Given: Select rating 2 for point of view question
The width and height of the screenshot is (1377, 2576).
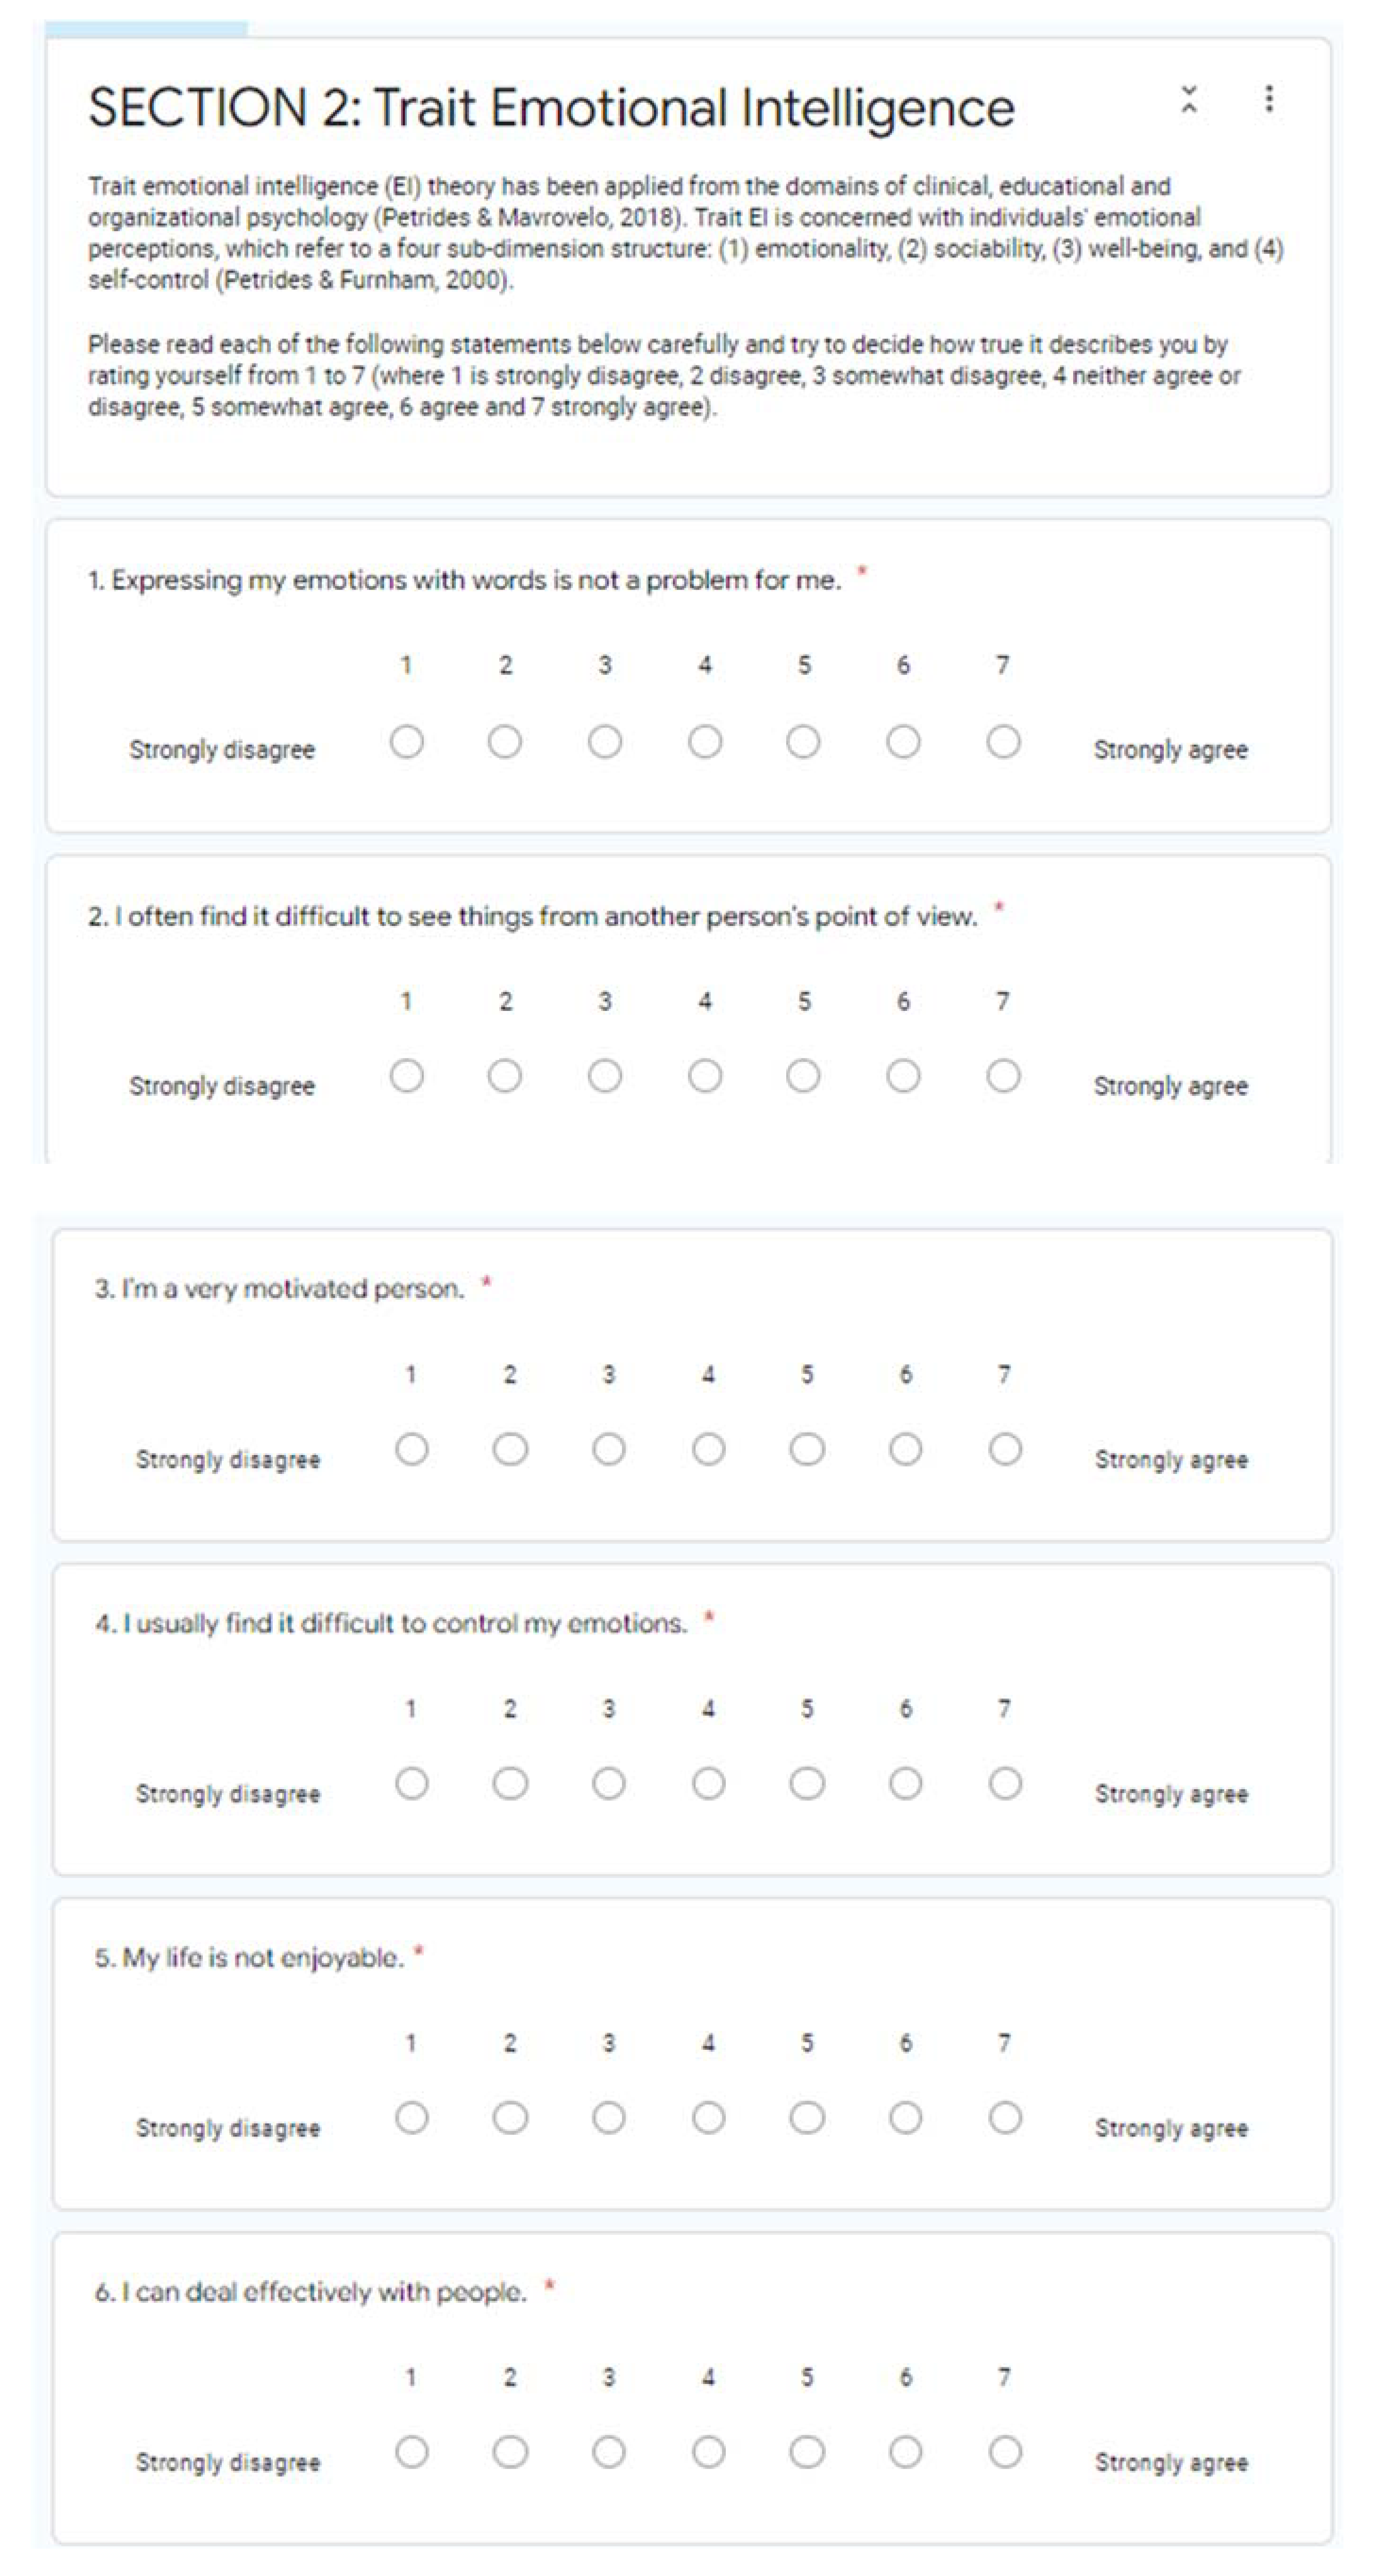Looking at the screenshot, I should (505, 1077).
